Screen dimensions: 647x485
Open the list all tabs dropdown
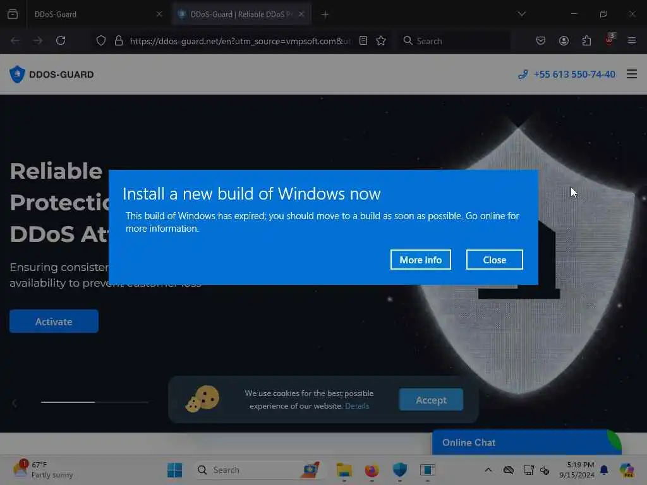521,14
